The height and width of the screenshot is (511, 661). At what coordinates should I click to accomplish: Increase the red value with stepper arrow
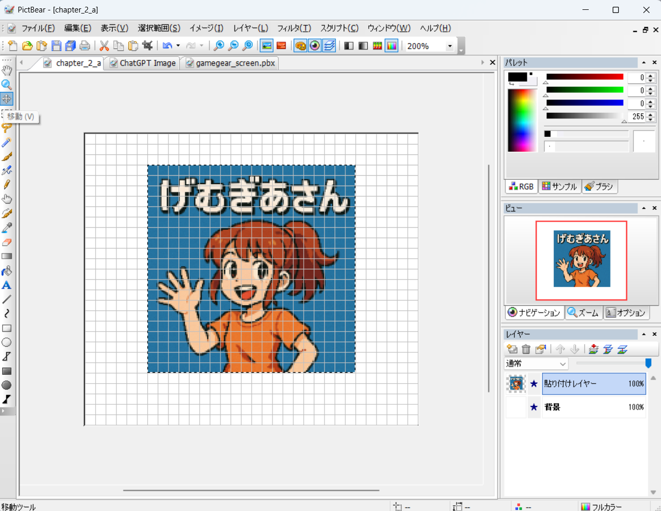click(651, 75)
